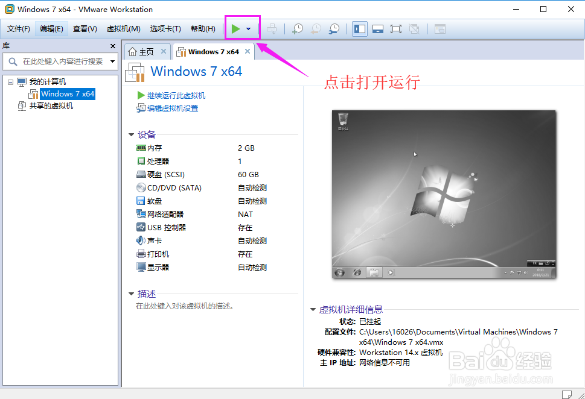Select 共享的虚拟机 in library tree
This screenshot has width=585, height=399.
[x=51, y=106]
